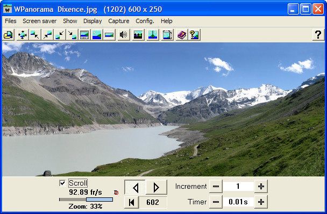
Task: Maximize the WPanorama window
Action: click(x=305, y=9)
